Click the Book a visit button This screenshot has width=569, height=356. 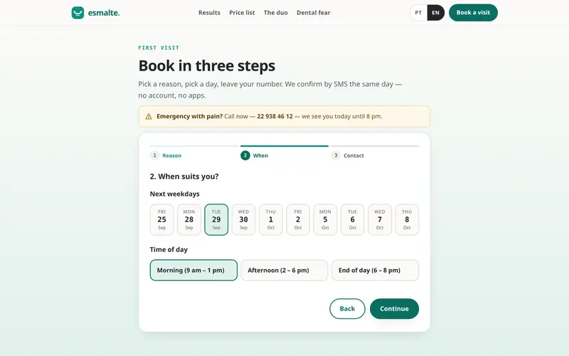point(473,13)
